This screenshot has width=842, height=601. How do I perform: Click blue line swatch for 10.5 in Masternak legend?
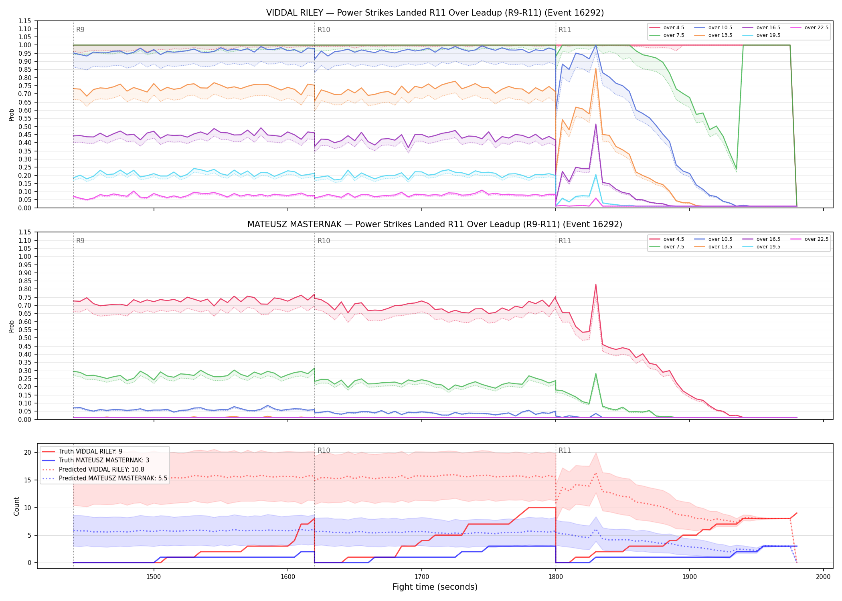(x=700, y=239)
